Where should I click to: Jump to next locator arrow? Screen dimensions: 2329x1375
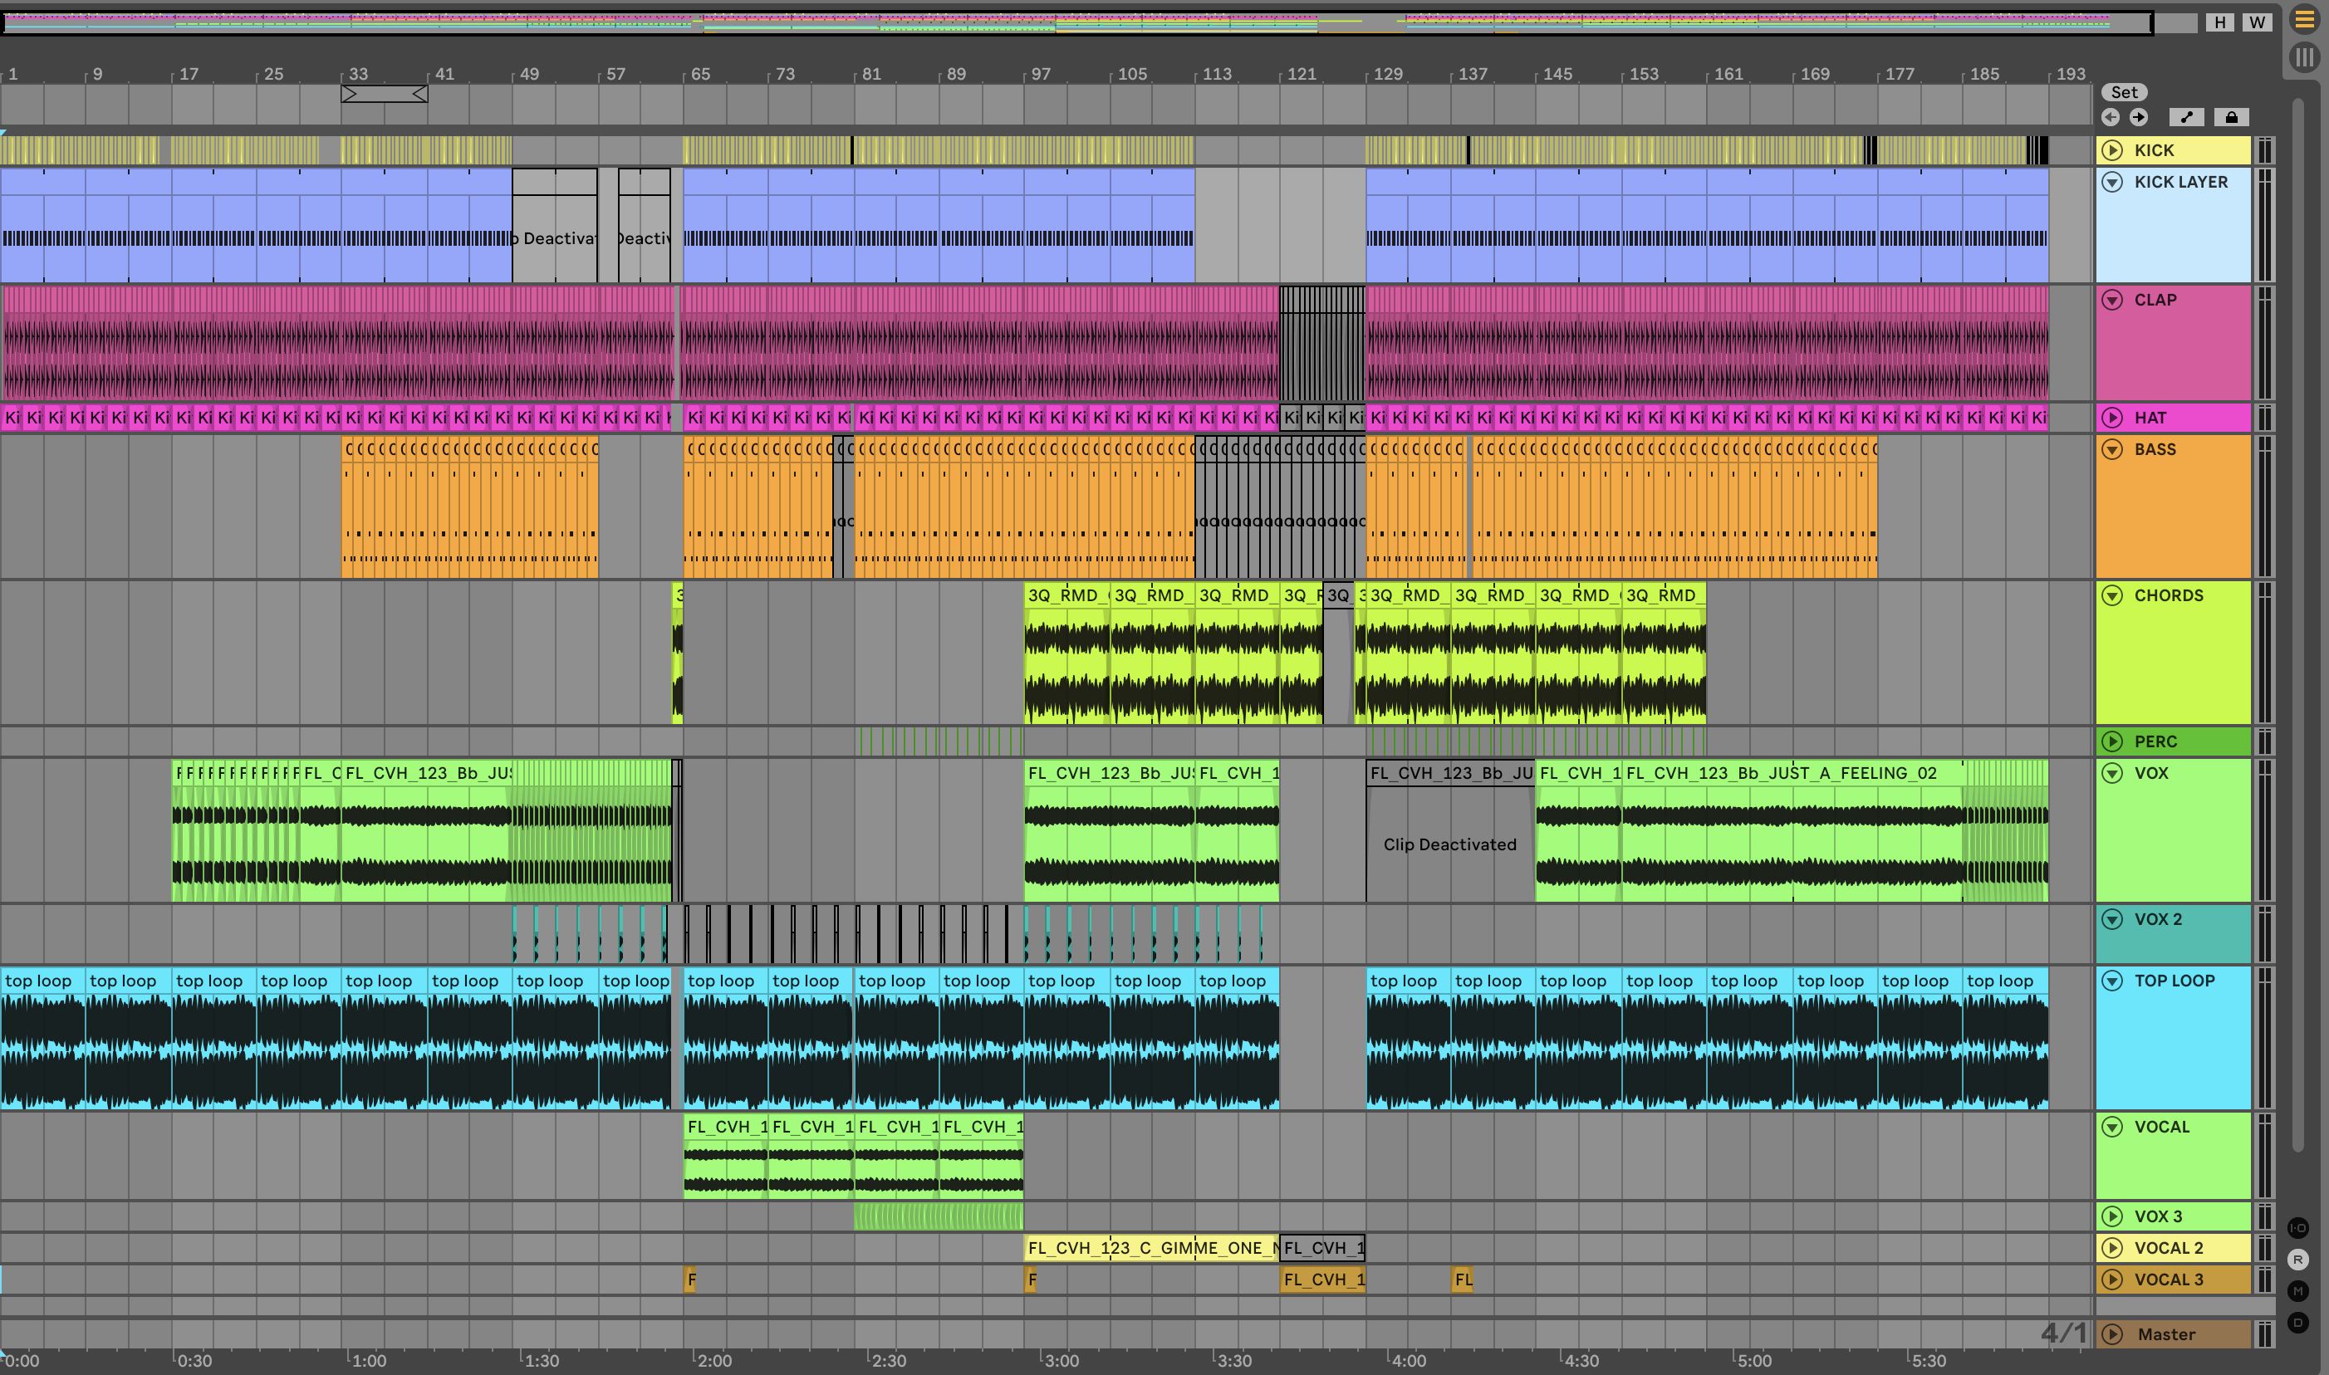pyautogui.click(x=2139, y=117)
